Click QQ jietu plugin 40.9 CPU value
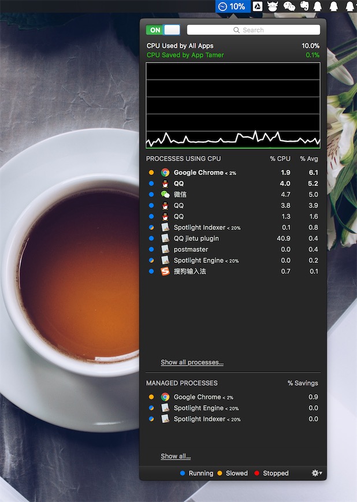This screenshot has width=357, height=502. tap(284, 238)
